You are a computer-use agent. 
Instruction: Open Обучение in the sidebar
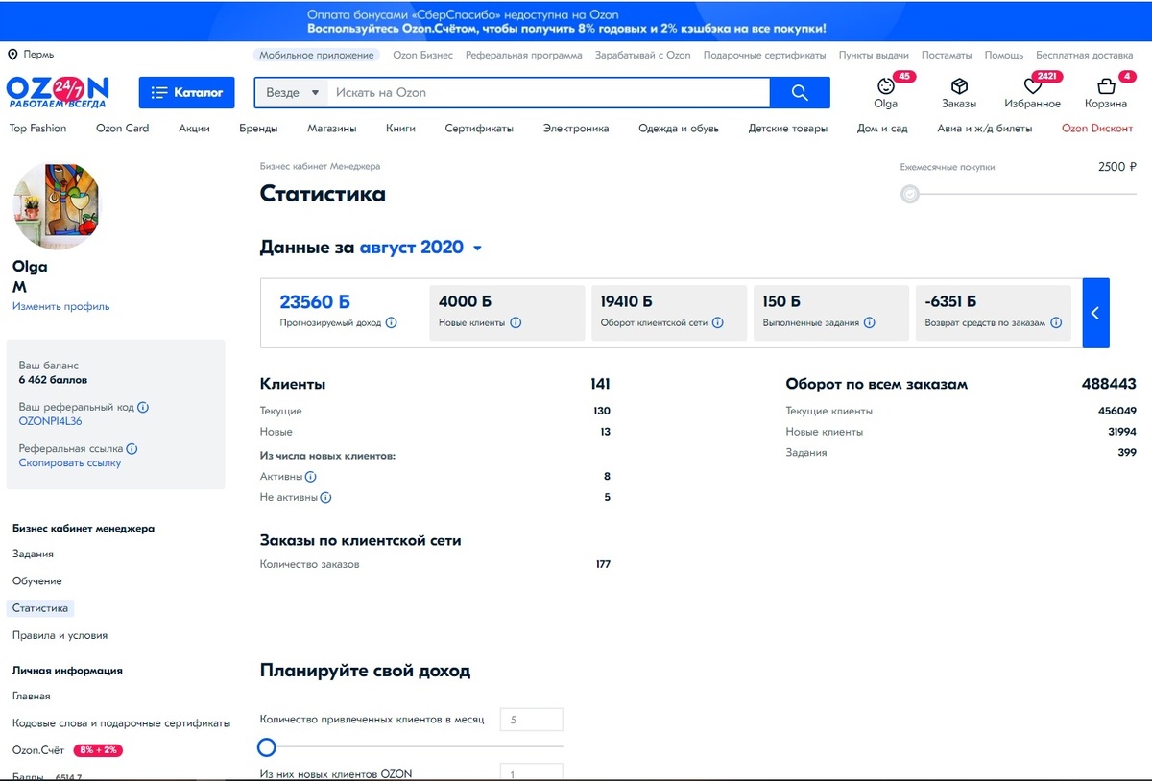(x=37, y=580)
